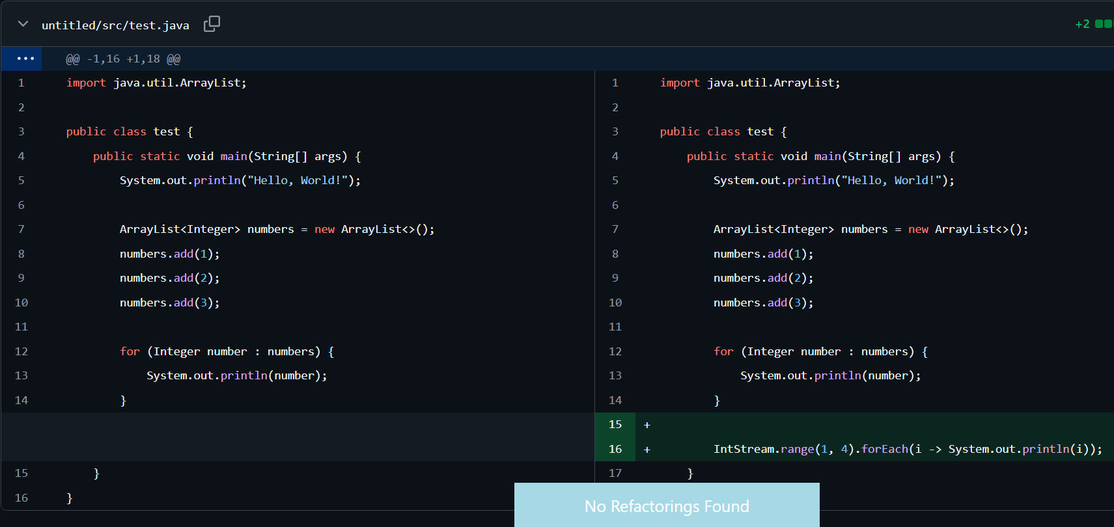The image size is (1114, 527).
Task: Select line number 16 in the right pane
Action: (x=615, y=449)
